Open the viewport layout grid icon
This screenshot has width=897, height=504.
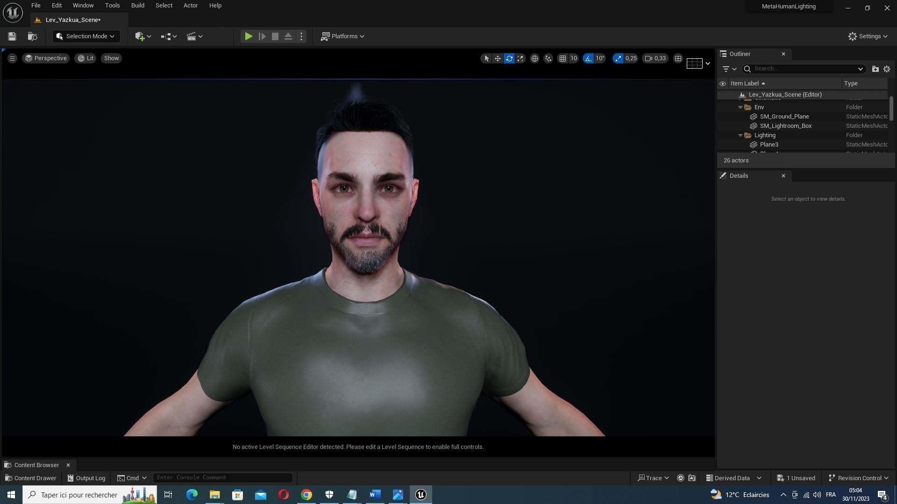[678, 58]
